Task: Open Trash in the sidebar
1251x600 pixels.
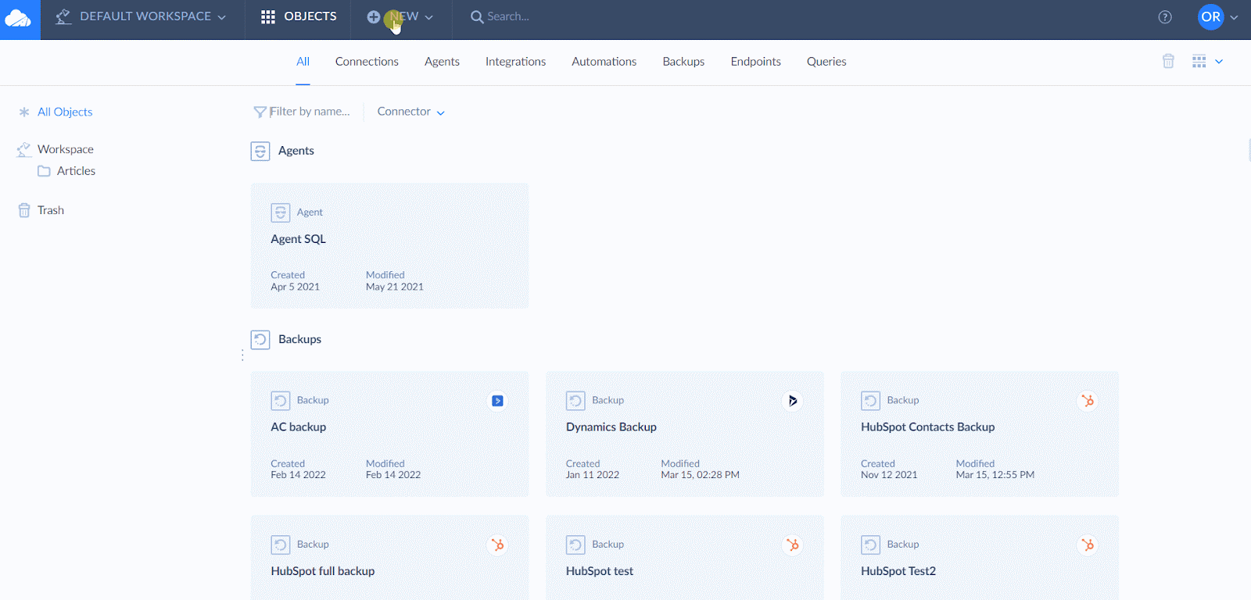Action: pyautogui.click(x=51, y=210)
